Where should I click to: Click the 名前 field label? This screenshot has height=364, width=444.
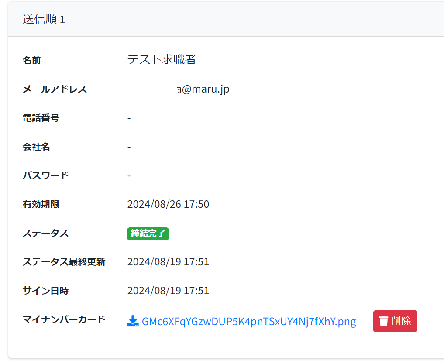[x=32, y=60]
